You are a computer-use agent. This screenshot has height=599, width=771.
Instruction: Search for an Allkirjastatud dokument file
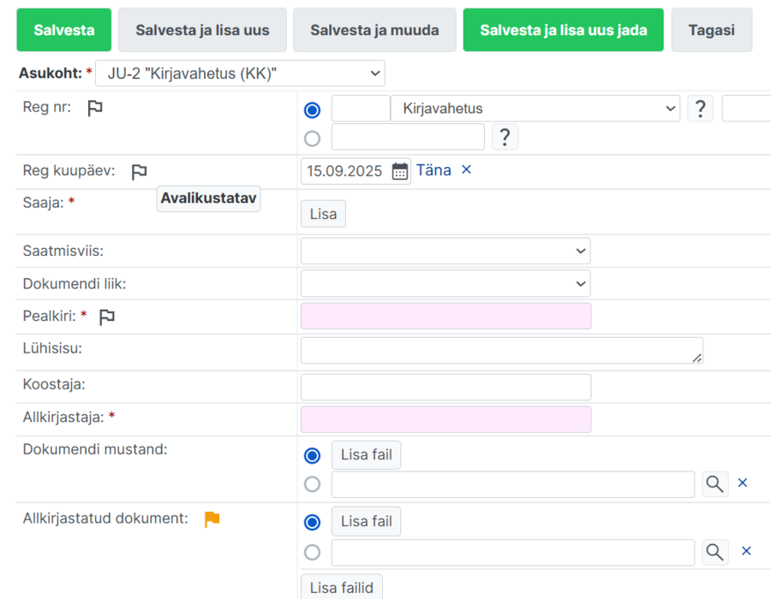(x=715, y=552)
